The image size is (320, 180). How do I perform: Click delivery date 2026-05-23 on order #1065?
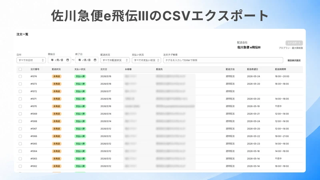click(x=254, y=144)
